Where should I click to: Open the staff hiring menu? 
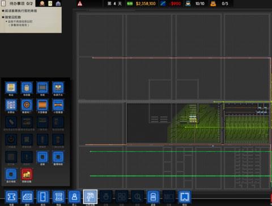tap(74, 197)
